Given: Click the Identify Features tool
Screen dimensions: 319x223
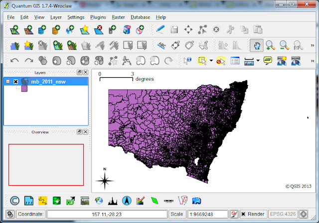Looking at the screenshot, I should tap(187, 61).
